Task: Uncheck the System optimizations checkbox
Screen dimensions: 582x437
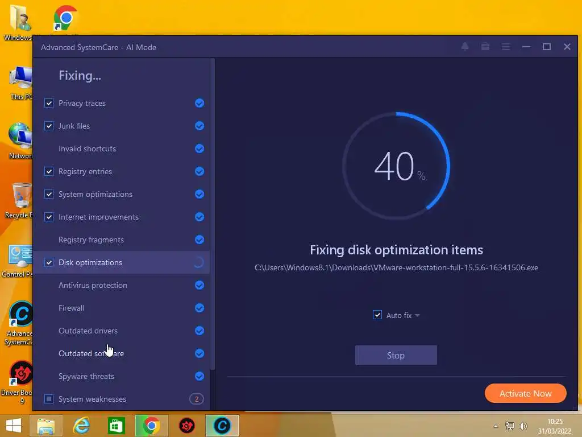Action: 49,194
